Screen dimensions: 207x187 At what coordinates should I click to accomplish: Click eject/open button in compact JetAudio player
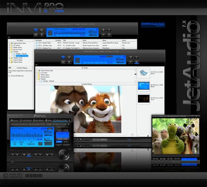(52, 154)
